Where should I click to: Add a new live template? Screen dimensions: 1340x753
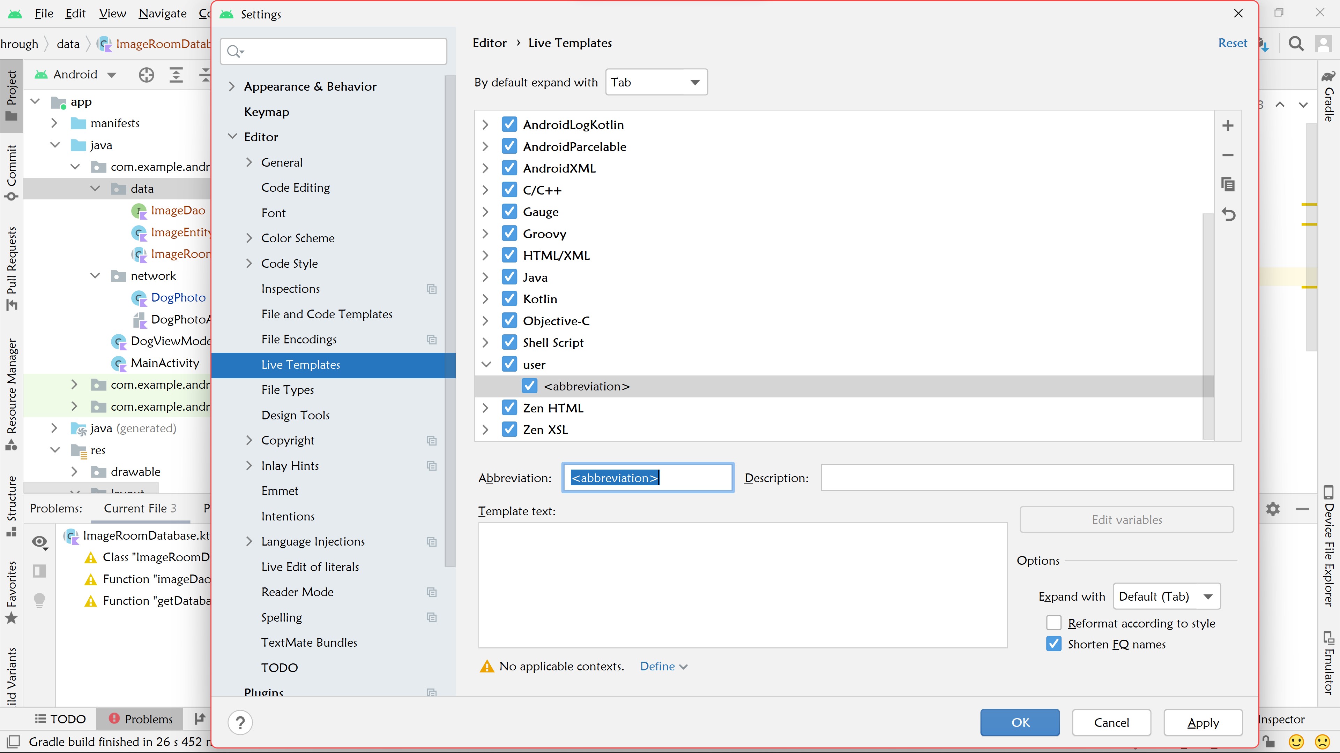[x=1228, y=125]
